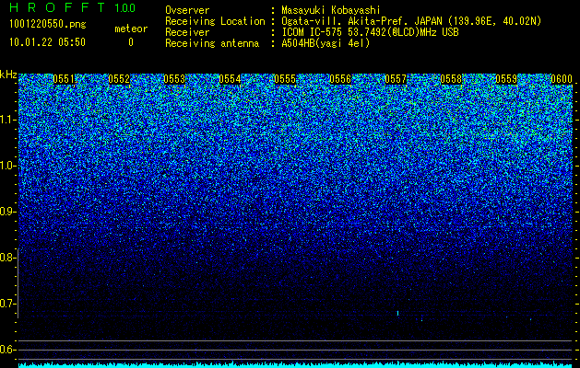Select the ICOM IC-575 receiver description

tap(370, 32)
